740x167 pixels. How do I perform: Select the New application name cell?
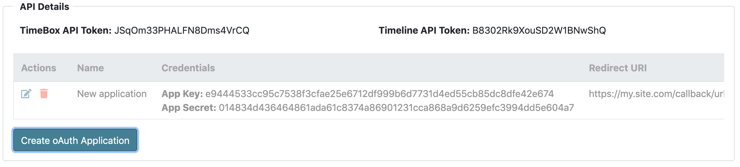(112, 94)
